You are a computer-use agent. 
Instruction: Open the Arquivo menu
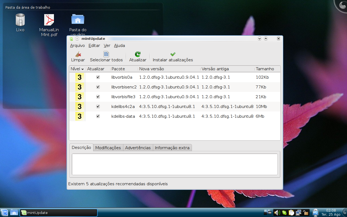coord(78,46)
